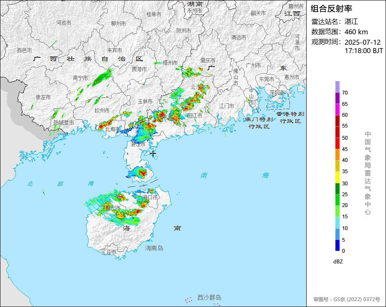Click the 海南岛 map label
Viewport: 386px width, 307px height.
click(x=154, y=248)
